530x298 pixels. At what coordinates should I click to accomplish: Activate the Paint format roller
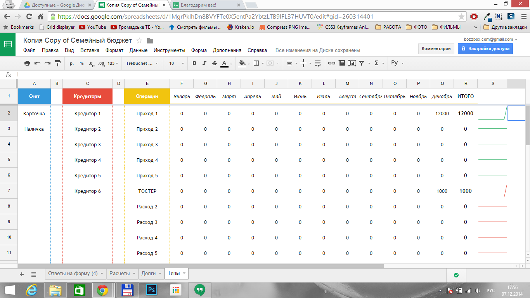point(57,63)
